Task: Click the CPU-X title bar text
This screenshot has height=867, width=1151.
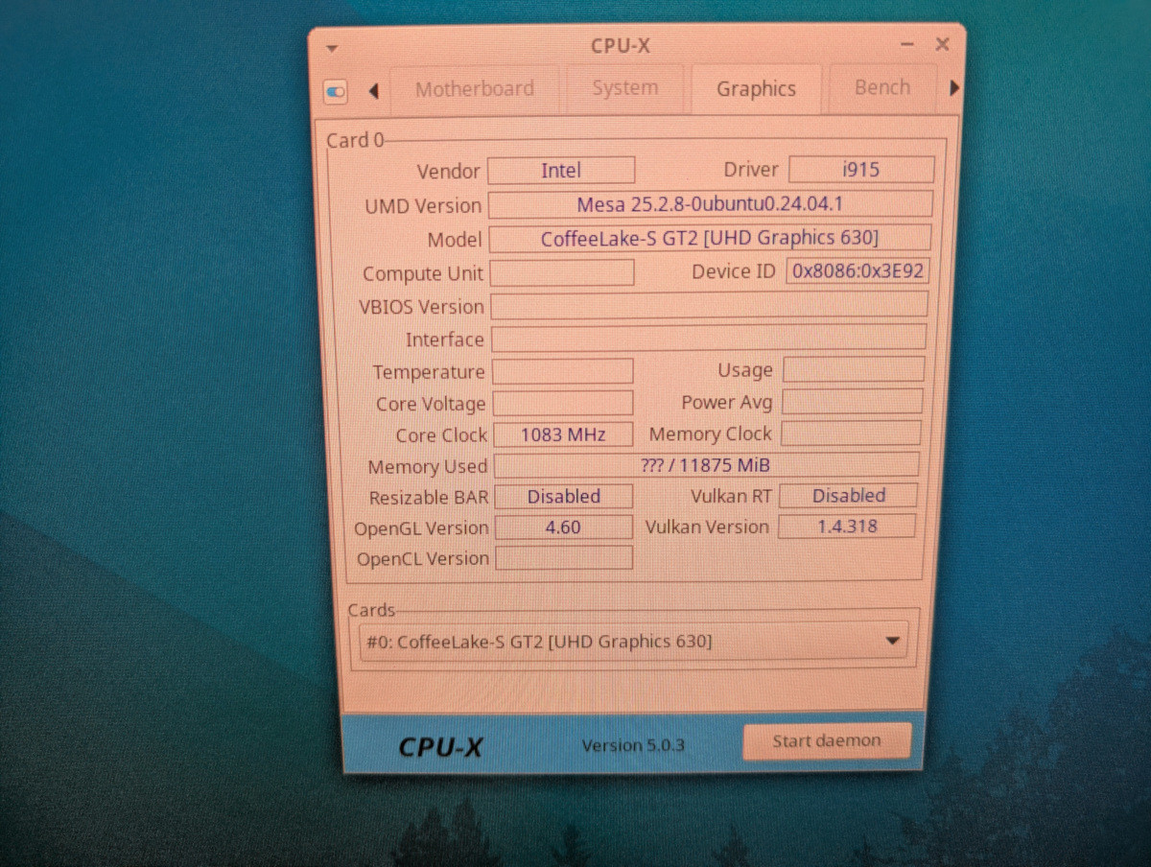Action: (x=621, y=45)
